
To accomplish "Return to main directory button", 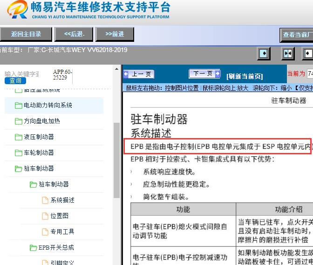I will coord(26,34).
